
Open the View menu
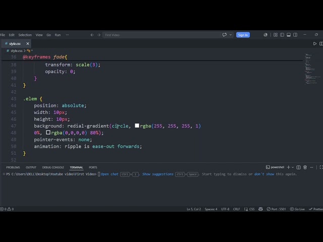(x=39, y=35)
